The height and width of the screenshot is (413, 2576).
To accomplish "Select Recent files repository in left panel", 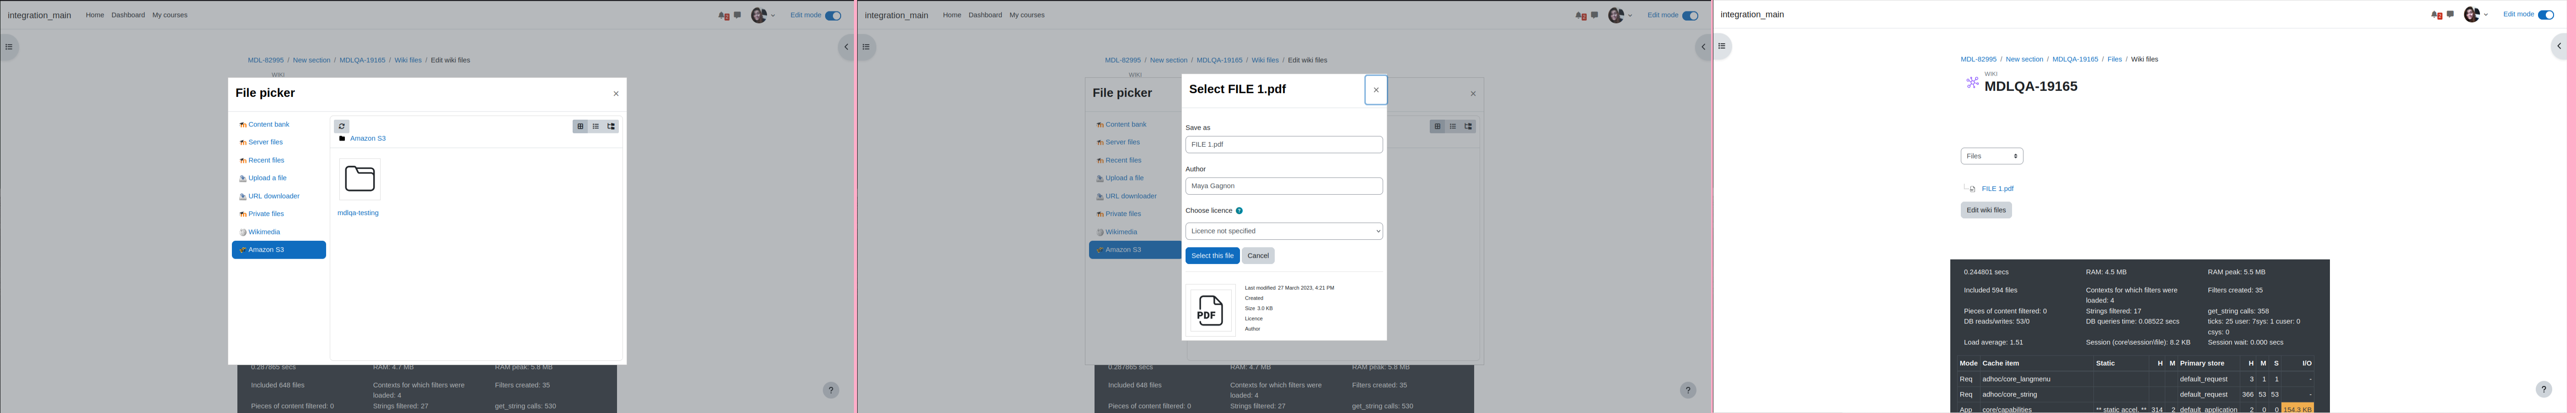I will click(x=266, y=160).
